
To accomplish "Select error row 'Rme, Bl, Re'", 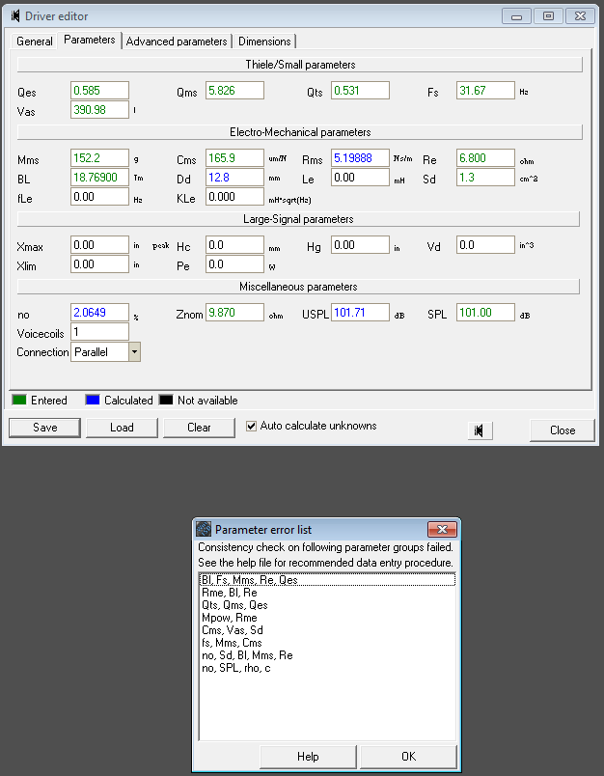I will point(327,593).
